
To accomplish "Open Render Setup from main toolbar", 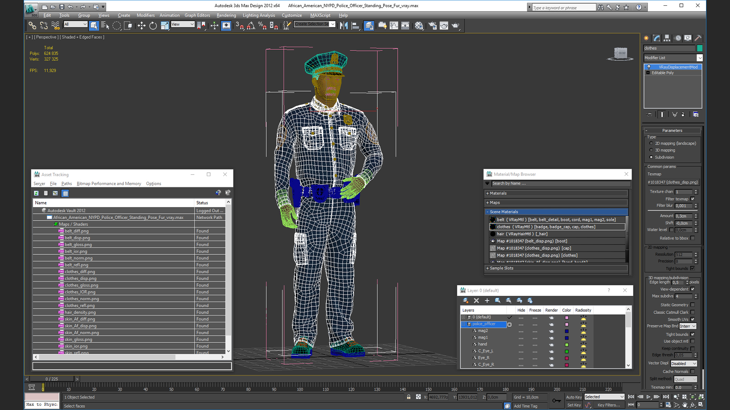I will click(432, 25).
